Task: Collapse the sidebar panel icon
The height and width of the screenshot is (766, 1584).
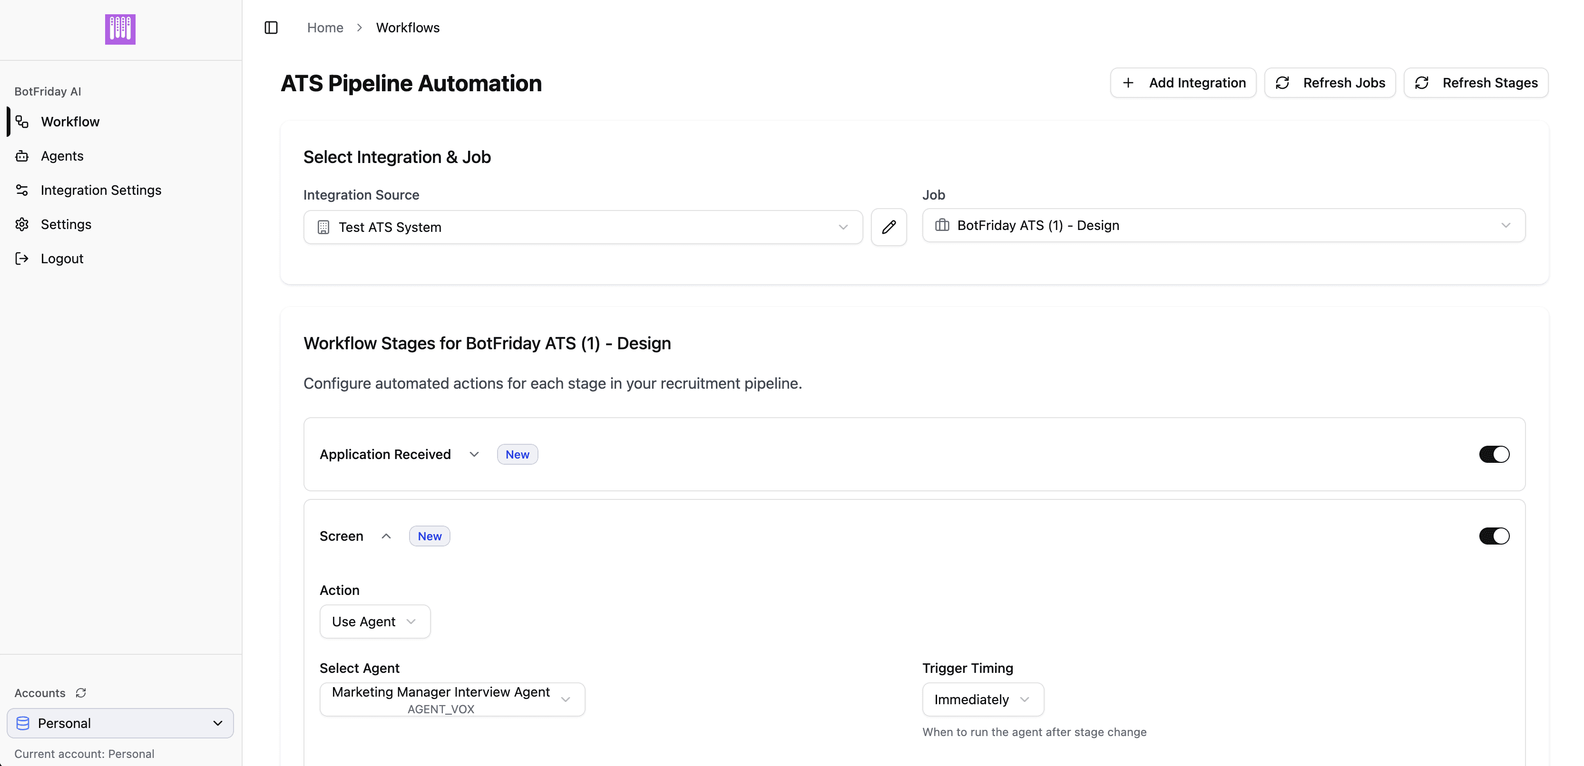Action: [x=271, y=28]
